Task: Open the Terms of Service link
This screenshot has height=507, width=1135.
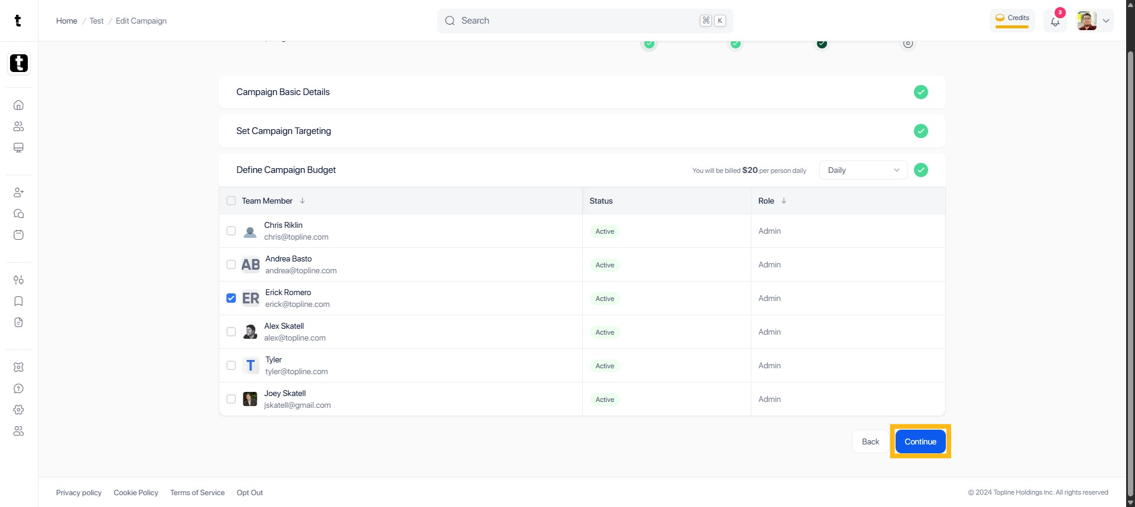Action: [197, 493]
